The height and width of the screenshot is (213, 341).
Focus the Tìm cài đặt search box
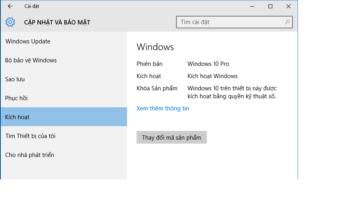click(234, 22)
